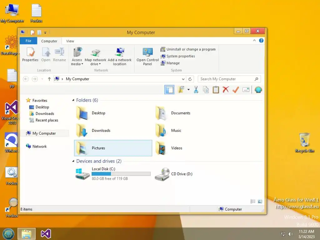Select CD Drive (D:)
320x240 pixels.
[192, 174]
